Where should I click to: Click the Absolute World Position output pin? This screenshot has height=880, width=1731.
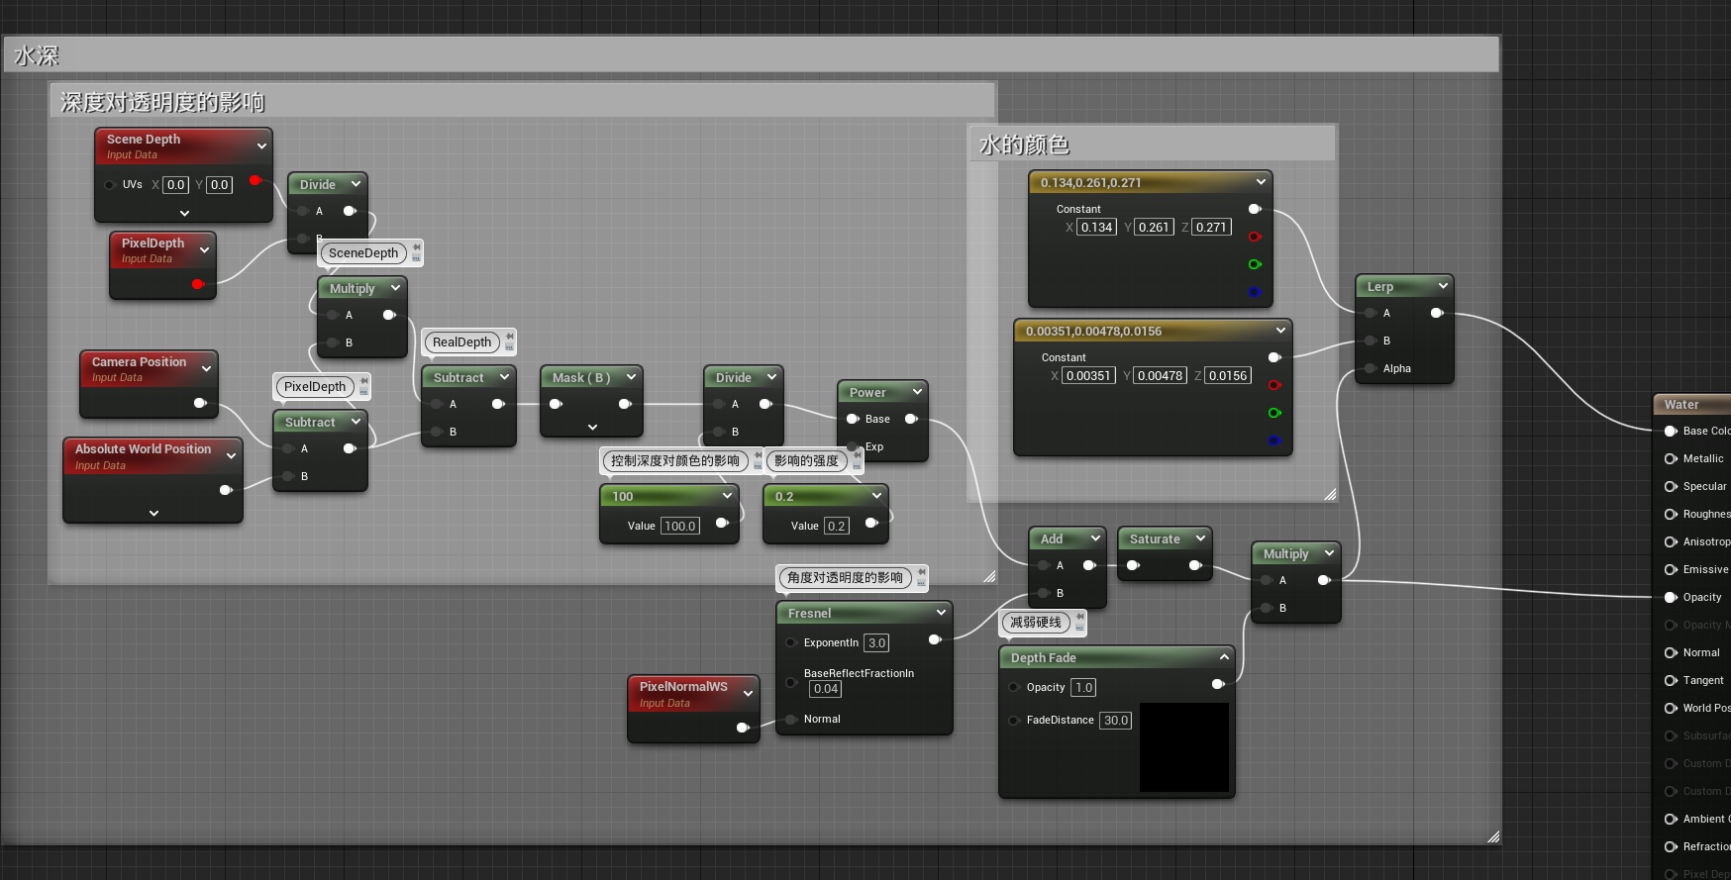[x=226, y=490]
